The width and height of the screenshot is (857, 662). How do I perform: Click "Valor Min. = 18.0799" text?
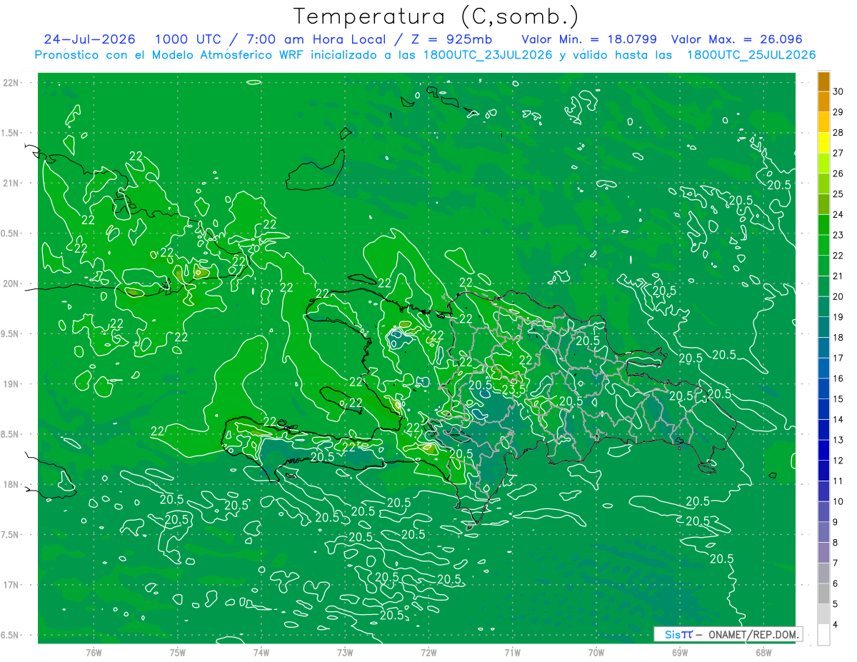tap(588, 39)
